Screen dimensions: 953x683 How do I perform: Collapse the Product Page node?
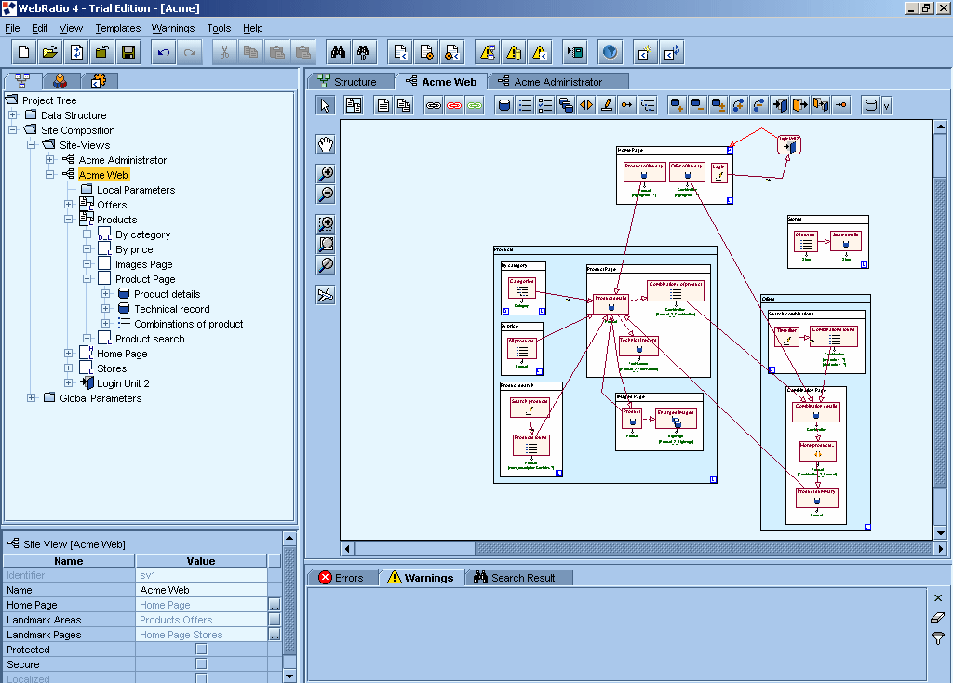[x=87, y=278]
